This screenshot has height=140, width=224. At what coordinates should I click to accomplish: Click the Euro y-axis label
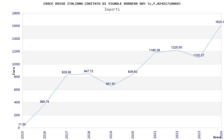14,71
